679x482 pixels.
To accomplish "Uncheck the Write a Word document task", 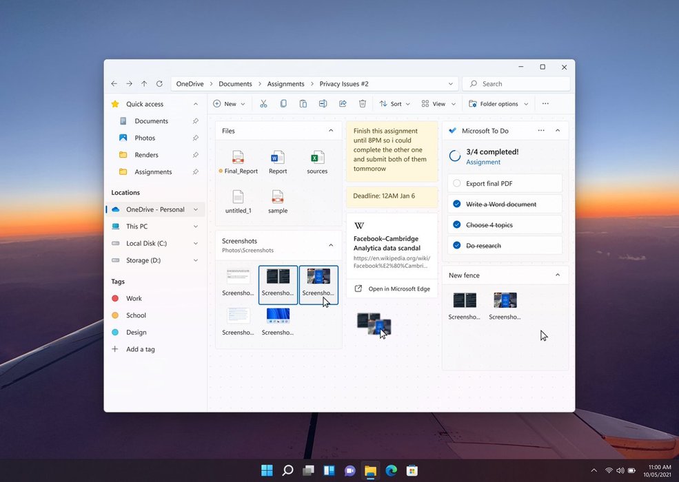I will [456, 205].
